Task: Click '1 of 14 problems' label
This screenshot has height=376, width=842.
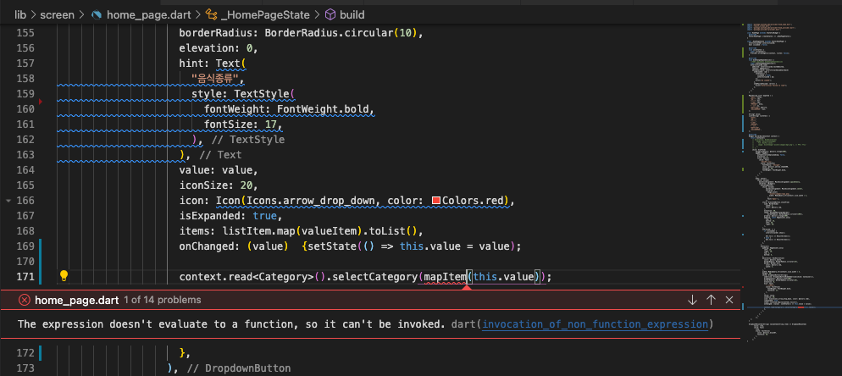Action: [163, 300]
